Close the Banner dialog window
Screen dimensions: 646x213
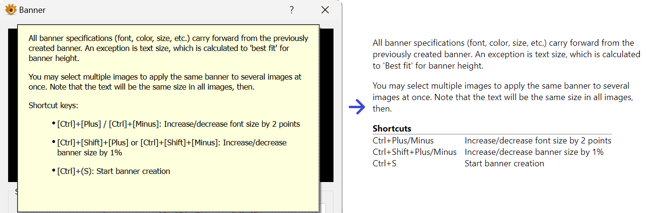click(x=325, y=10)
